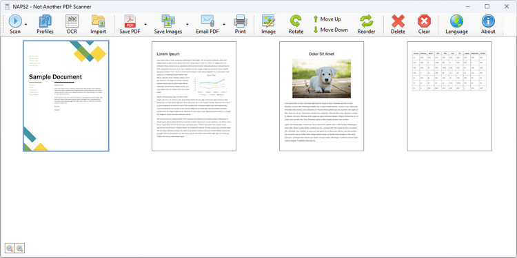Open the About dialog
Image resolution: width=517 pixels, height=258 pixels.
488,25
